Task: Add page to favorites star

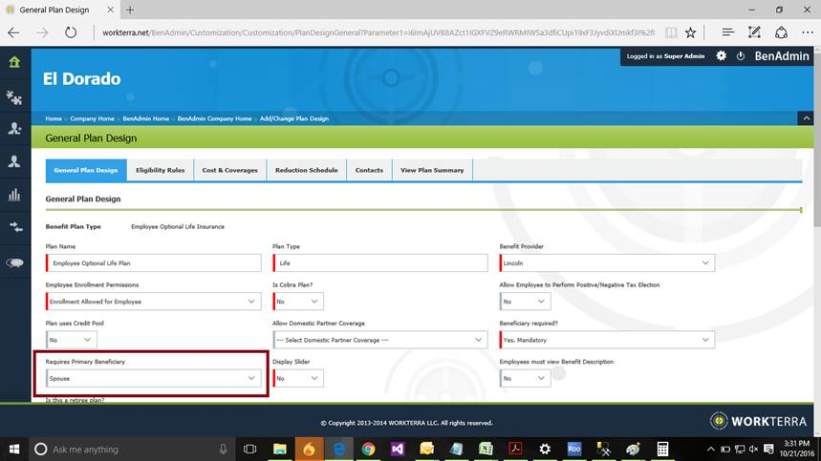Action: tap(691, 32)
